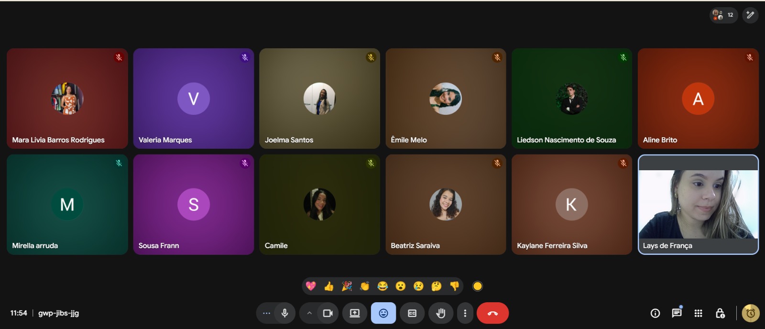Open meeting details info icon
765x329 pixels.
click(656, 313)
